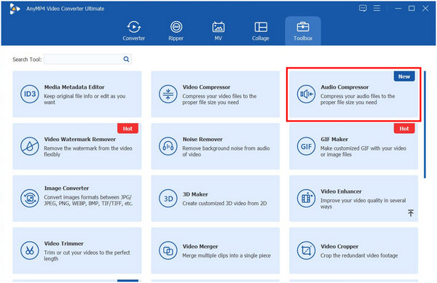Open the Video Cropper icon

[x=306, y=250]
